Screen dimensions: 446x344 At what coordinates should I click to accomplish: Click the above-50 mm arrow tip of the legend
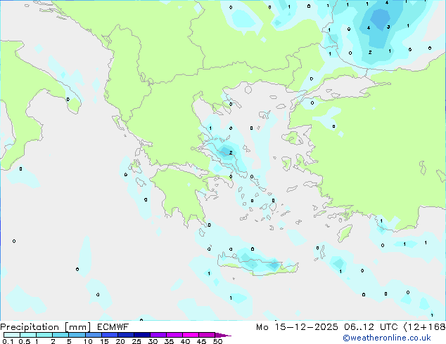coord(223,335)
